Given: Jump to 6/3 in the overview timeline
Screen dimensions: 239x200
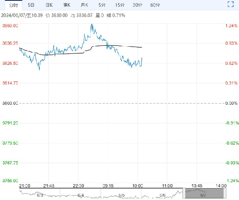Looking at the screenshot, I should coord(40,195).
